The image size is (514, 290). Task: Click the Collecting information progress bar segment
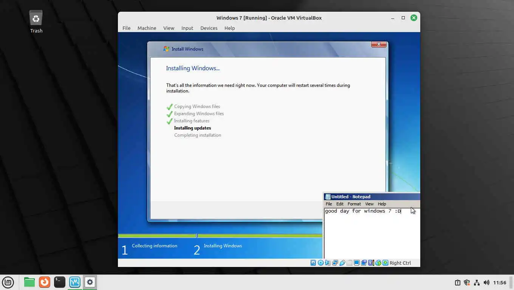(157, 236)
